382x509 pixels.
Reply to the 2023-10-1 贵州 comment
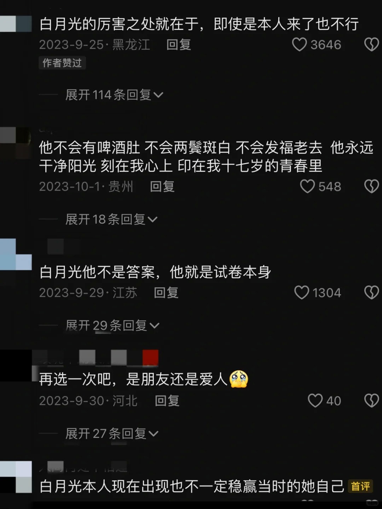pyautogui.click(x=162, y=186)
